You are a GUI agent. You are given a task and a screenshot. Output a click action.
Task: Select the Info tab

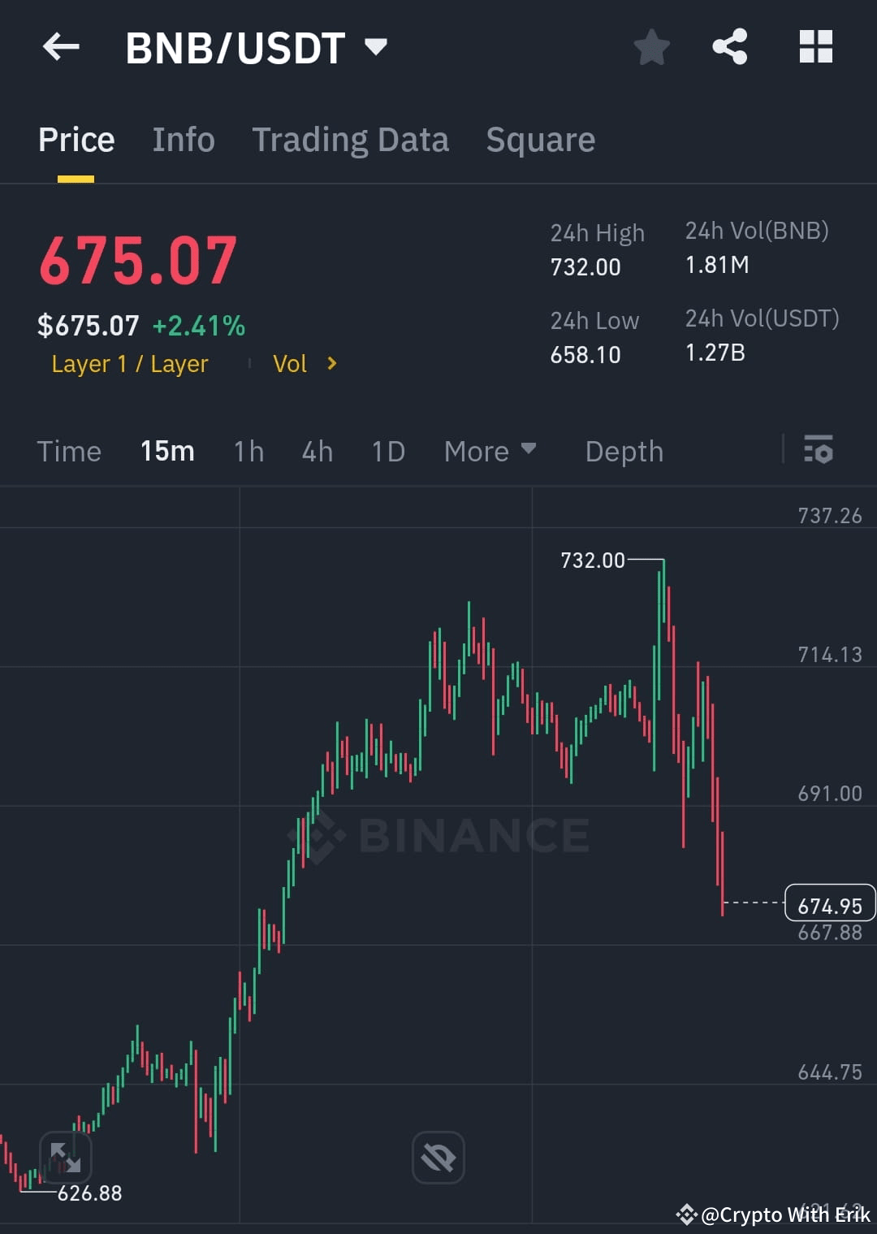coord(183,139)
